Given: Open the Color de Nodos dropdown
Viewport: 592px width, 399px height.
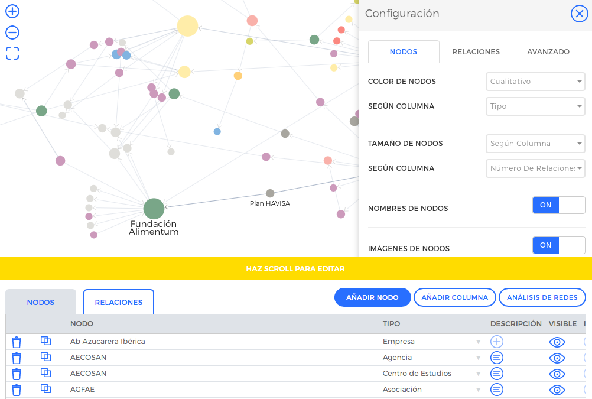Looking at the screenshot, I should coord(535,82).
